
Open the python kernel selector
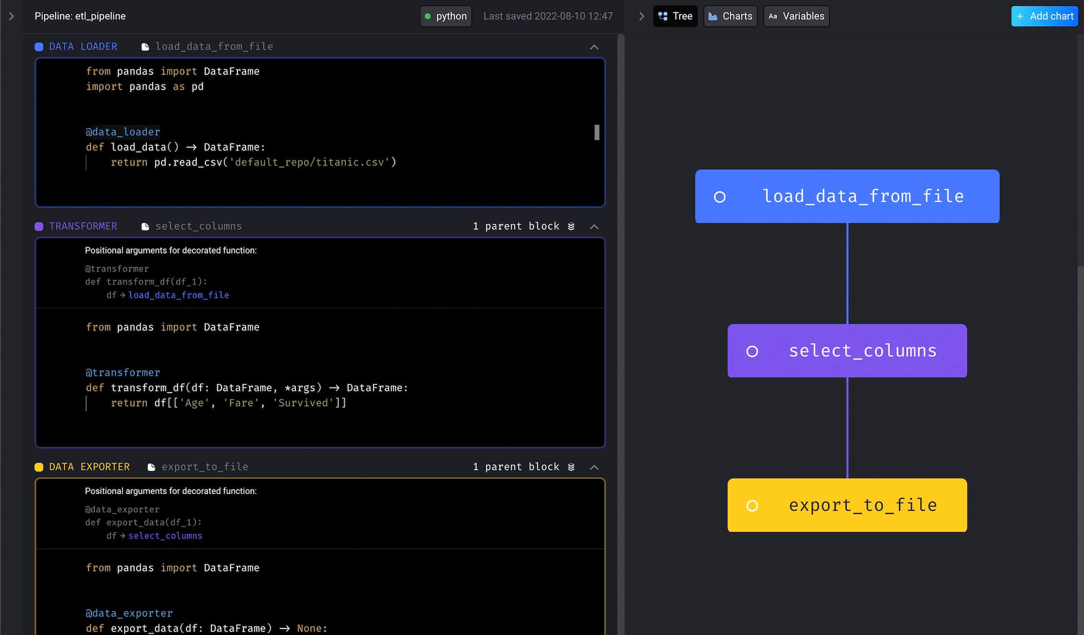coord(446,16)
